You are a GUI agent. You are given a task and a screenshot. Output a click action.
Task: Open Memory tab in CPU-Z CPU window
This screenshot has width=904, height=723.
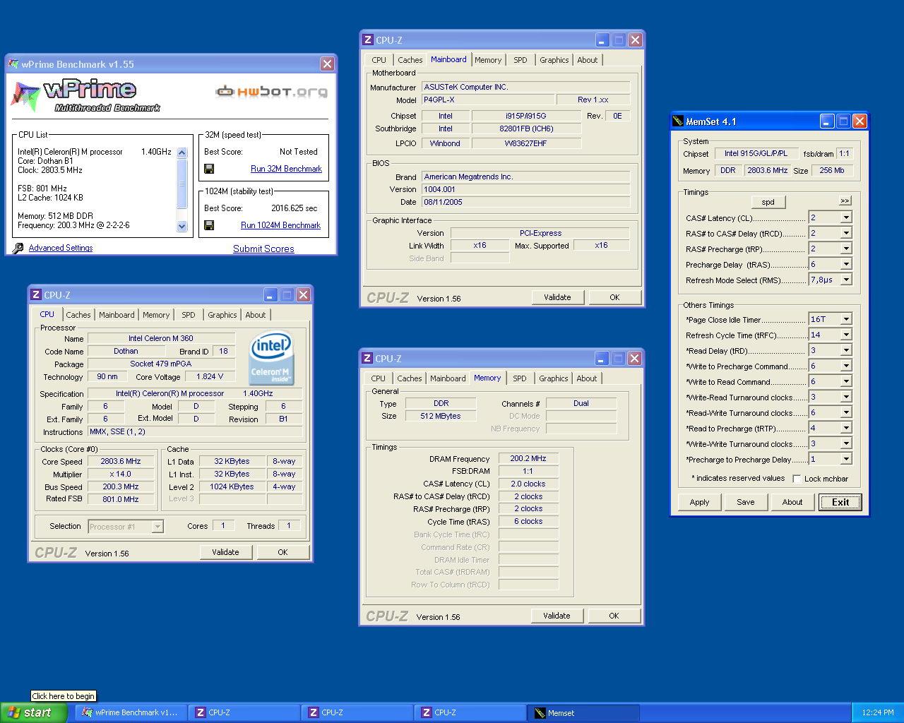[x=156, y=315]
